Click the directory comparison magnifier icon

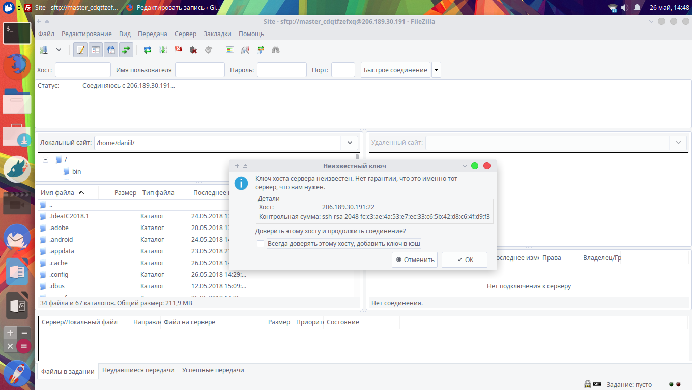(245, 50)
